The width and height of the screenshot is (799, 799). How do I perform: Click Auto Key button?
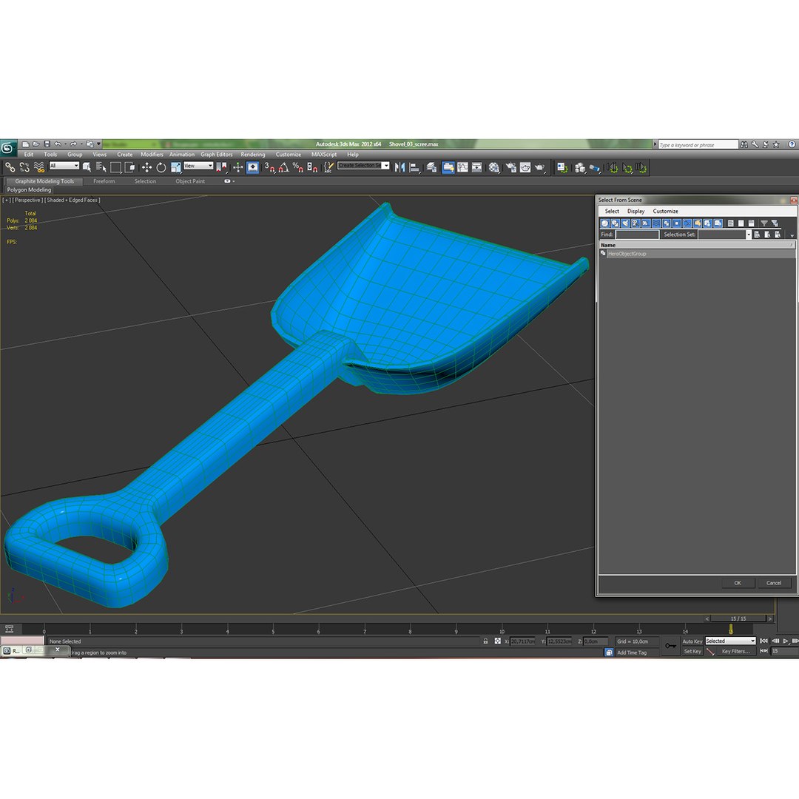tap(692, 641)
